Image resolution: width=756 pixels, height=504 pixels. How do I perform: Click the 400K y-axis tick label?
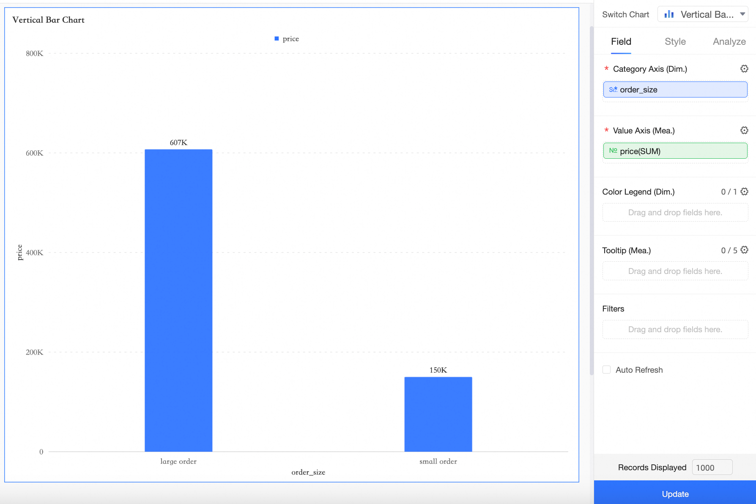pyautogui.click(x=34, y=253)
